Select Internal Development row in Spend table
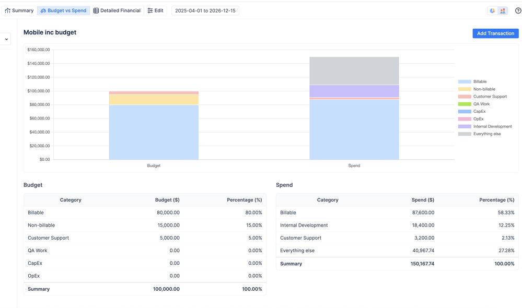 click(x=397, y=225)
